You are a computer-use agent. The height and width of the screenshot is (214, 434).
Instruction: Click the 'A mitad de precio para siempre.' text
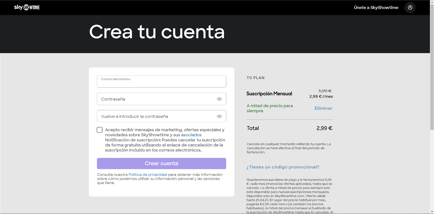(x=270, y=108)
